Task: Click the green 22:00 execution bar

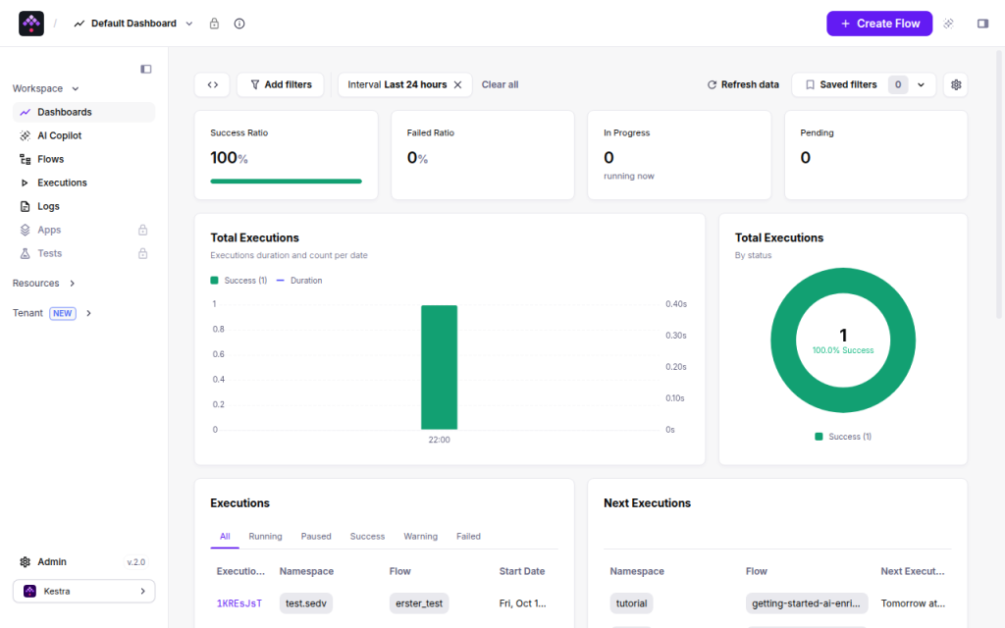Action: (x=439, y=367)
